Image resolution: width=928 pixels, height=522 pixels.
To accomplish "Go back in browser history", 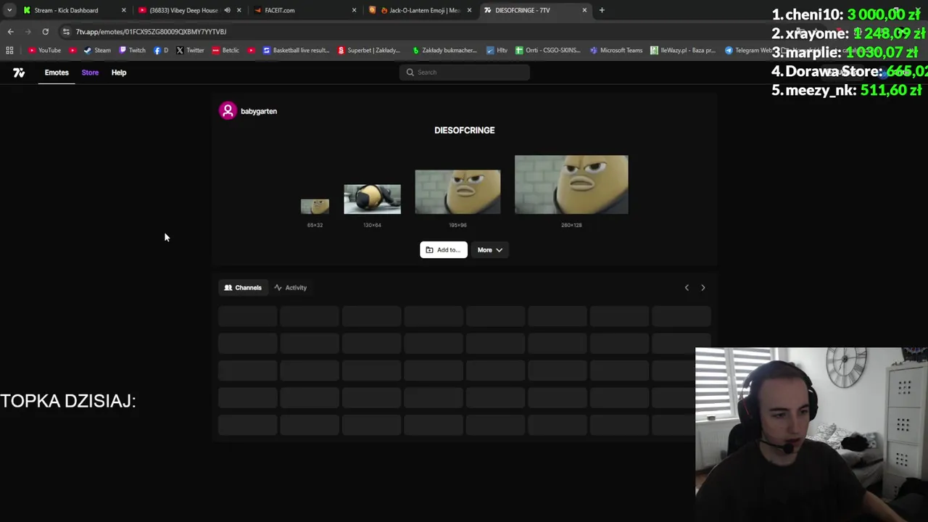I will pos(10,31).
